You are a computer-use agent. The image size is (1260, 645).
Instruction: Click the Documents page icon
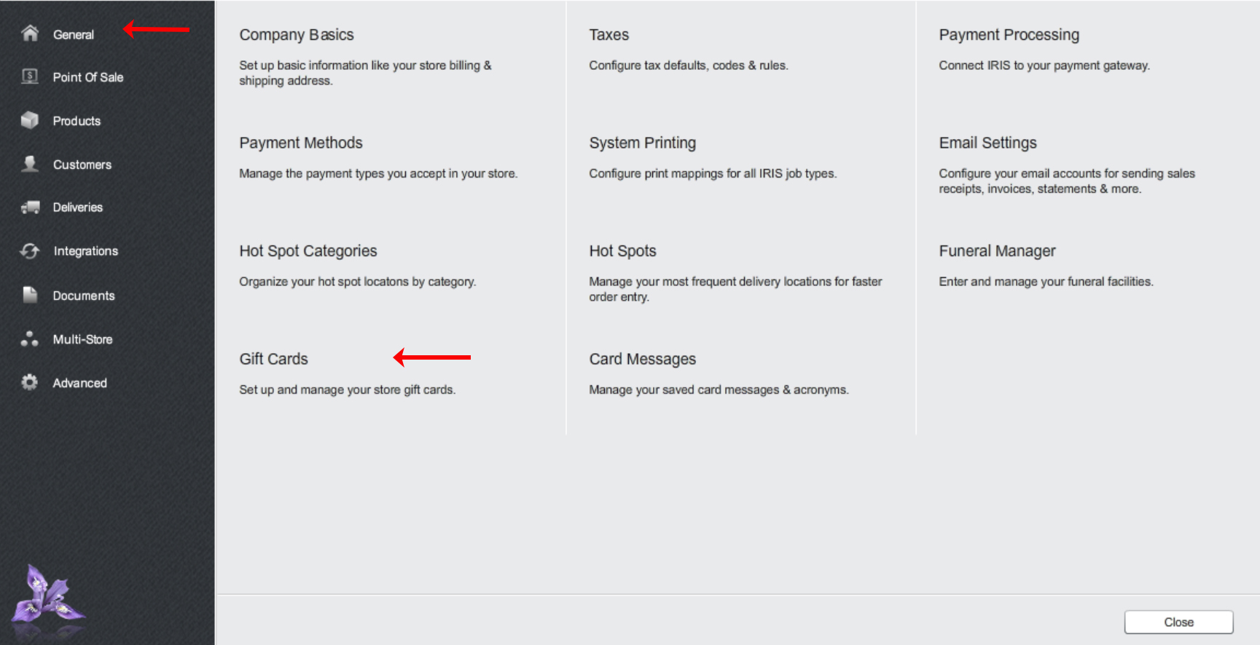30,295
